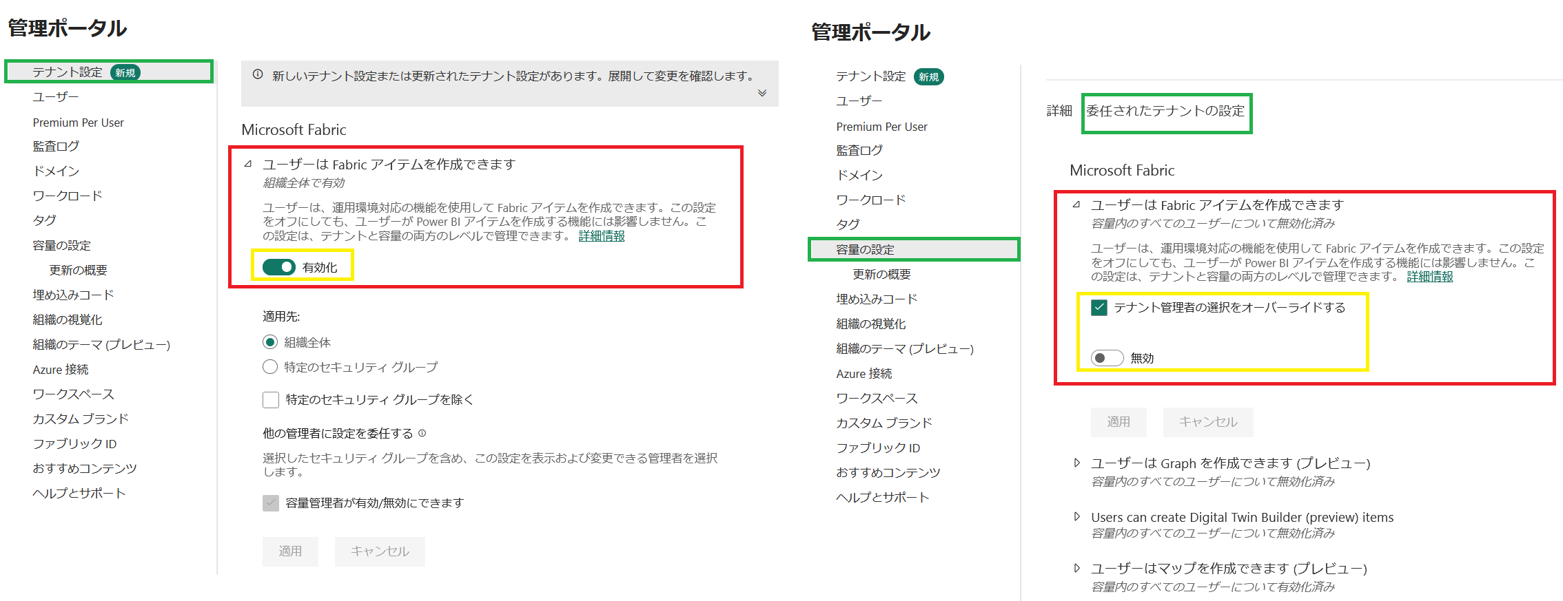Open the green-highlighted 容量の設定 menu item

click(865, 249)
